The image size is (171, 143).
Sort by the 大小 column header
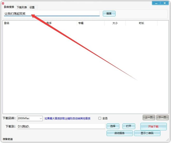(x=115, y=23)
